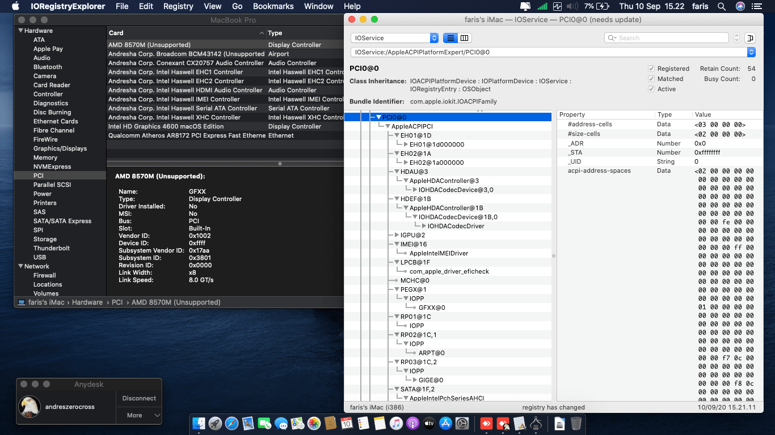This screenshot has height=435, width=775.
Task: Expand the IOHDACodecDriver node
Action: (x=424, y=226)
